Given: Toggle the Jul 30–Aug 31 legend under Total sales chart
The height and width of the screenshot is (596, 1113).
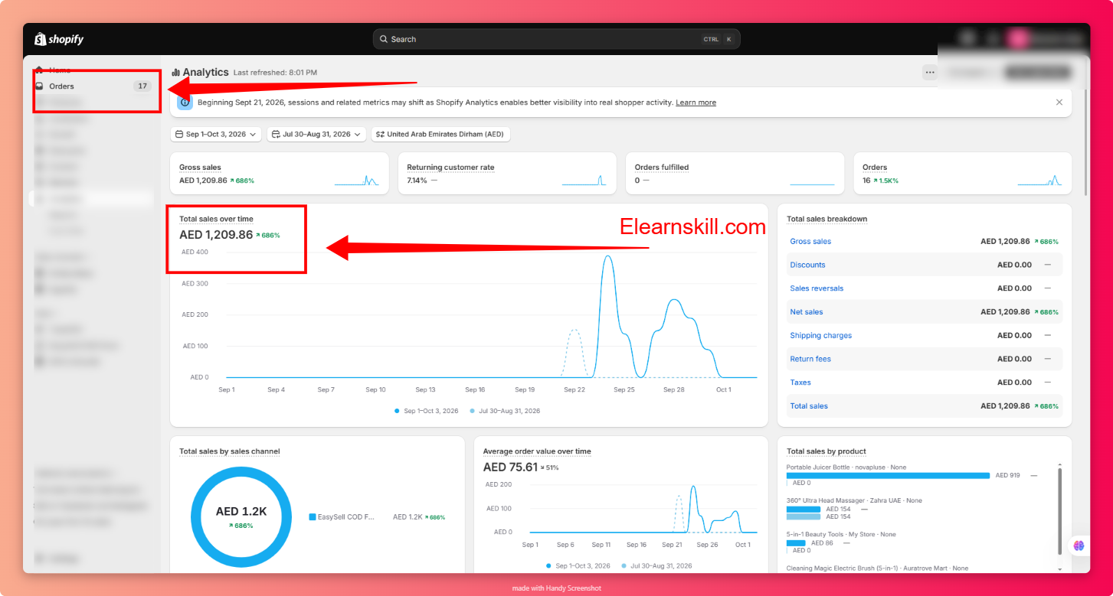Looking at the screenshot, I should [505, 411].
